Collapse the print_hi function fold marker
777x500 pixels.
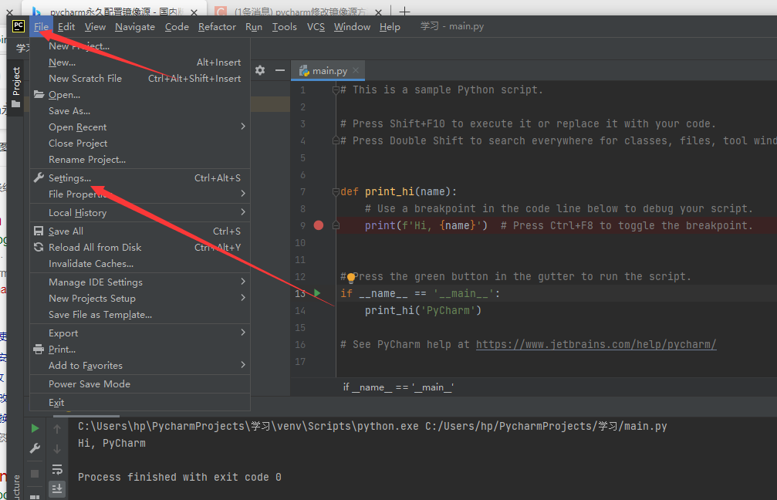336,191
